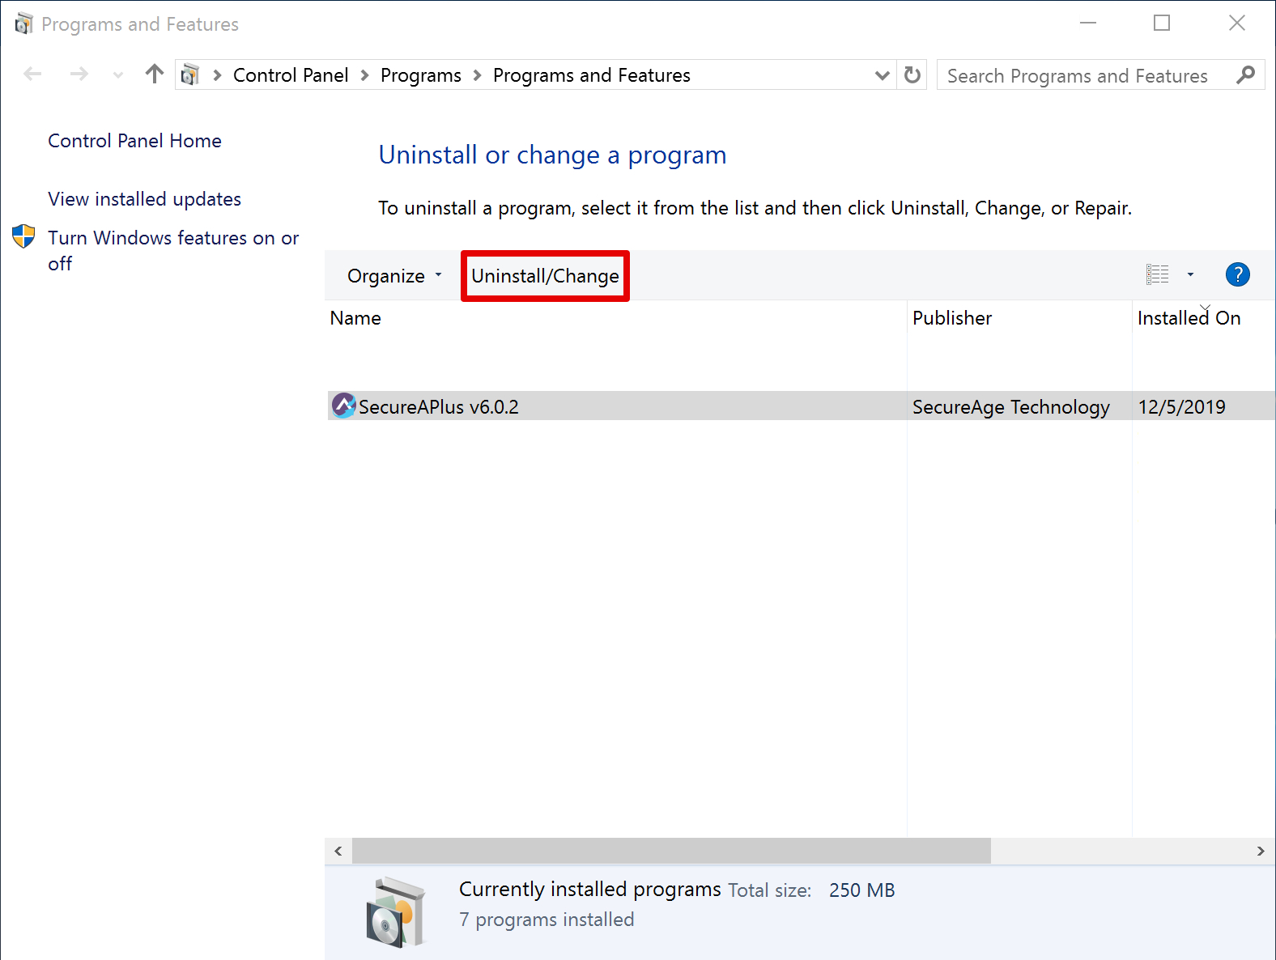Expand chevron before Control Panel breadcrumb

coord(217,75)
